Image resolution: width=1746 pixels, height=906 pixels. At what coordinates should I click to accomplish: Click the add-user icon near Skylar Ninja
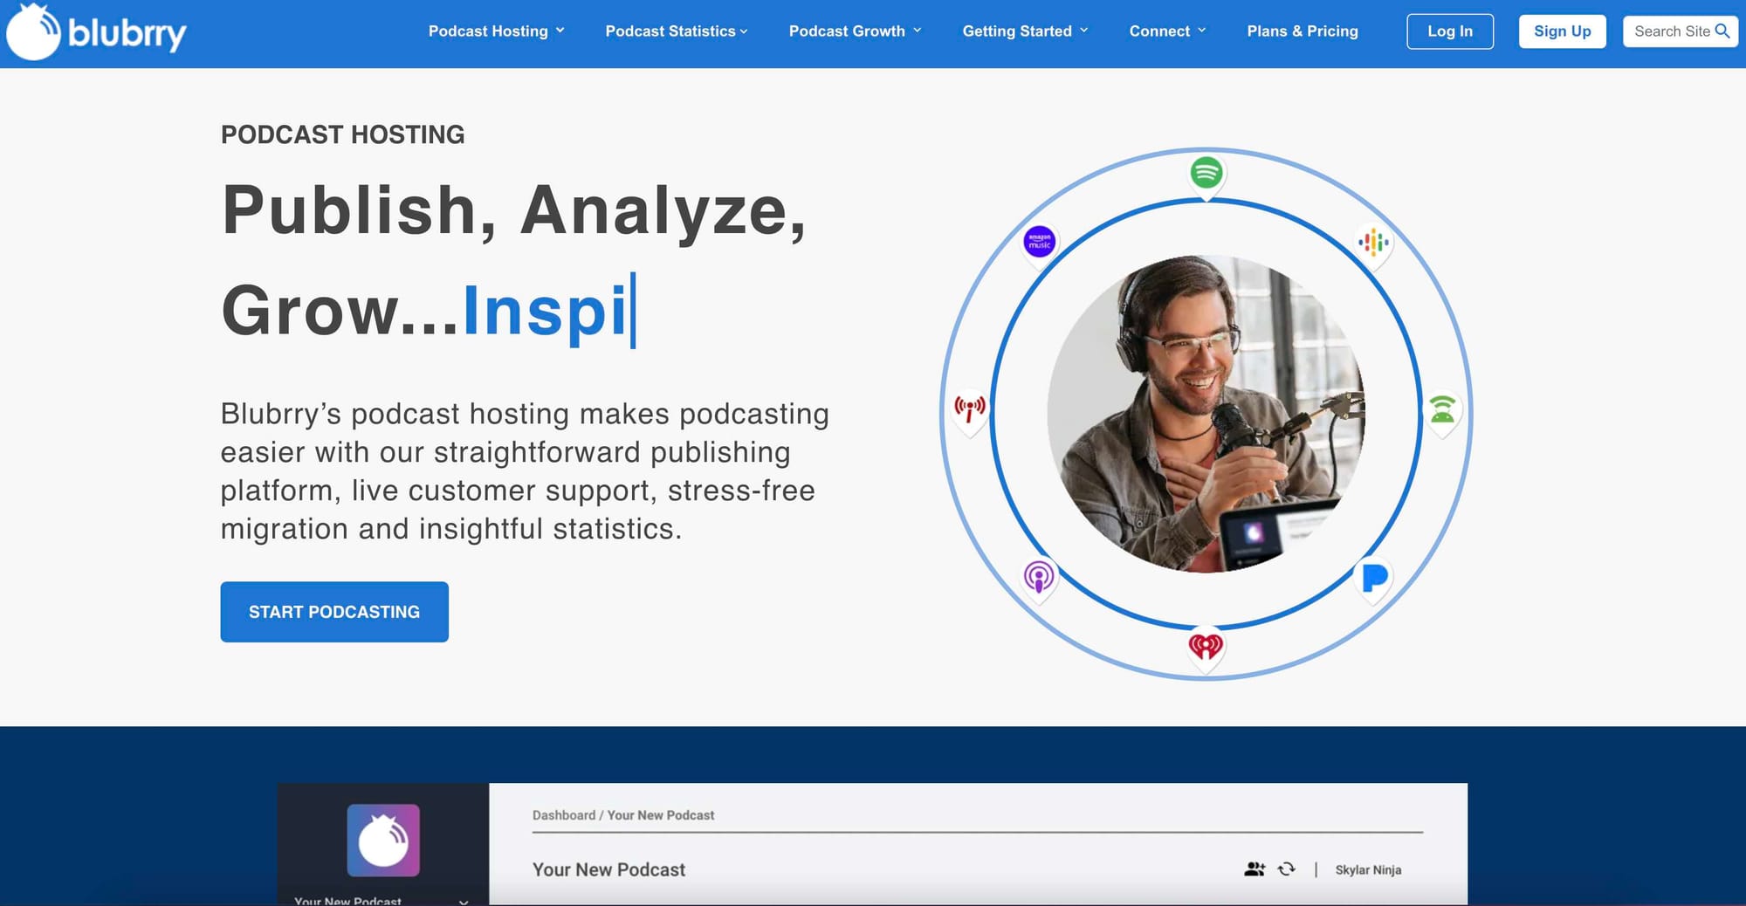(1255, 869)
